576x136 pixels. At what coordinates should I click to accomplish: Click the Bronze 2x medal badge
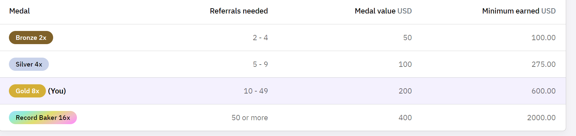[x=31, y=38]
